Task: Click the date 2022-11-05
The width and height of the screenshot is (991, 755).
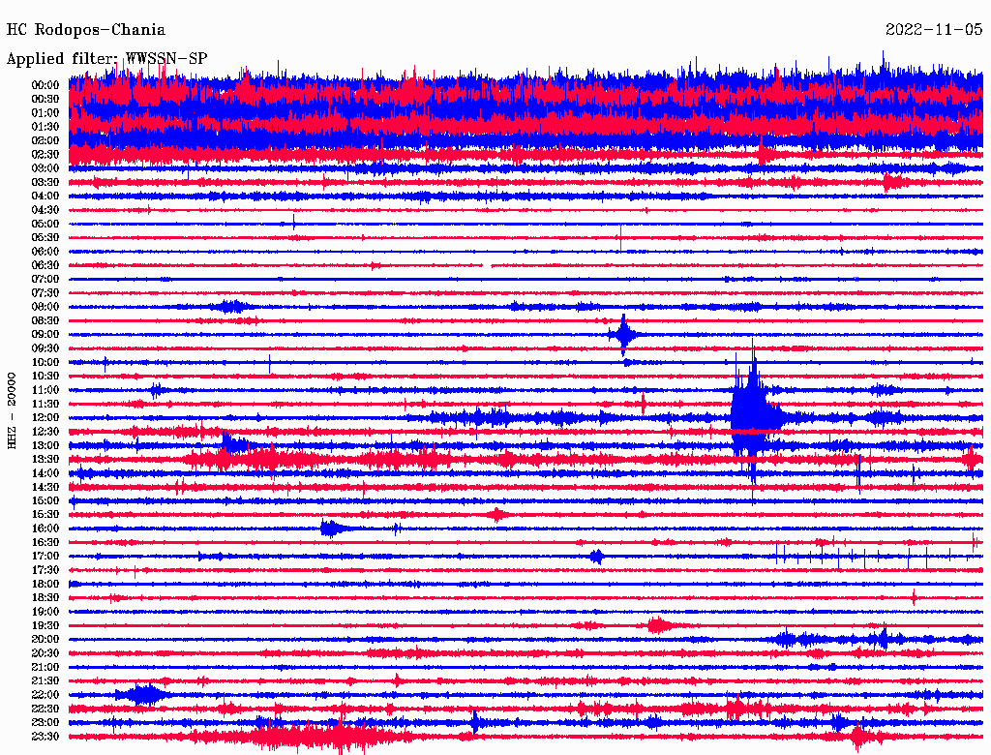Action: [x=934, y=30]
